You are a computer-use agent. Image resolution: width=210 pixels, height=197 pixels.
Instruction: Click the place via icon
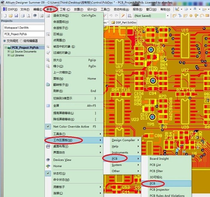click(x=196, y=16)
